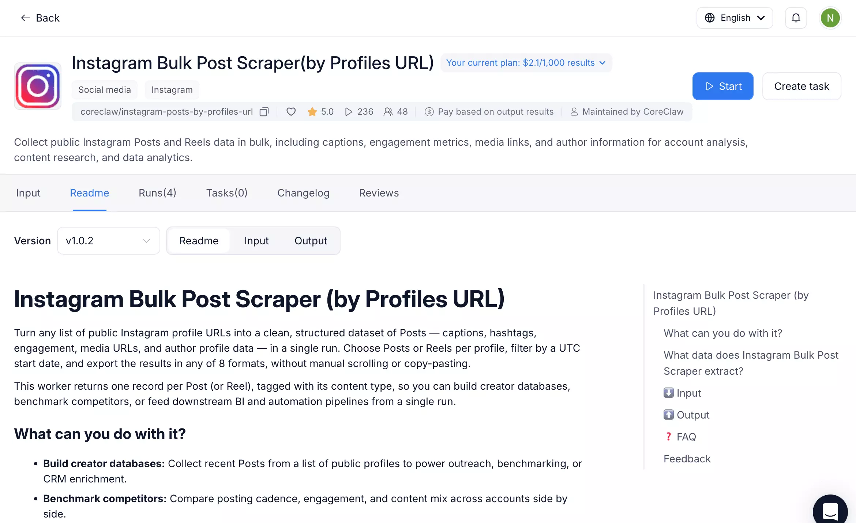This screenshot has width=856, height=523.
Task: Open the v1.0.2 version selector
Action: tap(109, 241)
